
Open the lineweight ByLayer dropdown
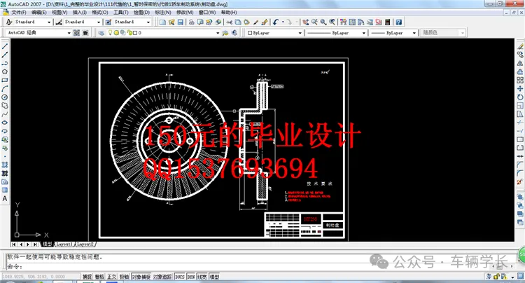(x=414, y=33)
